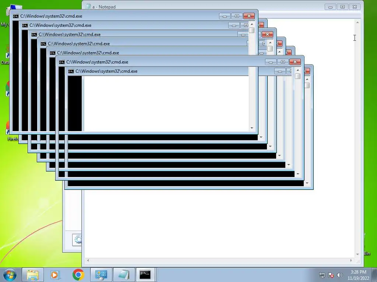Screen dimensions: 377x282
Task: Switch to Notepad via its taskbar icon
Action: (124, 275)
